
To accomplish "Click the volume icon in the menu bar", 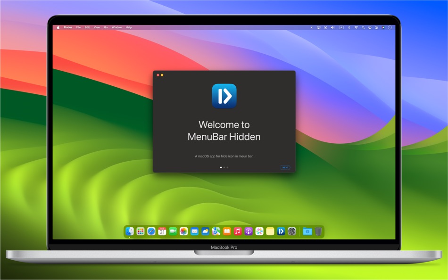I will [x=332, y=27].
